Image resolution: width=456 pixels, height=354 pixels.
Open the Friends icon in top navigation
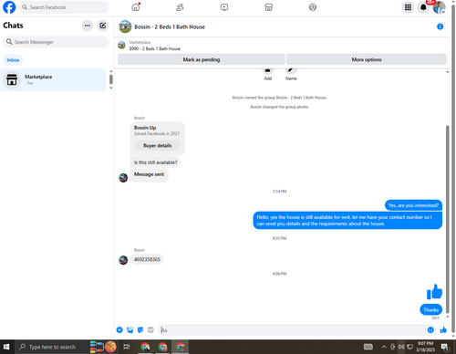click(x=180, y=7)
